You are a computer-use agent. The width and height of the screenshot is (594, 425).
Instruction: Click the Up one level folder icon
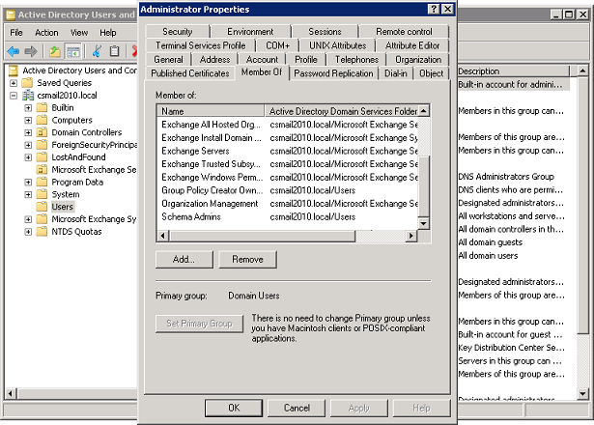pos(55,51)
